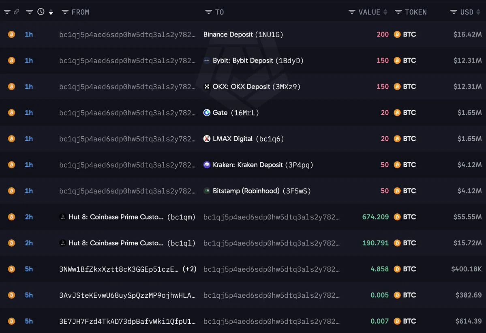Image resolution: width=486 pixels, height=333 pixels.
Task: Click the Gate exchange logo icon
Action: pos(207,112)
